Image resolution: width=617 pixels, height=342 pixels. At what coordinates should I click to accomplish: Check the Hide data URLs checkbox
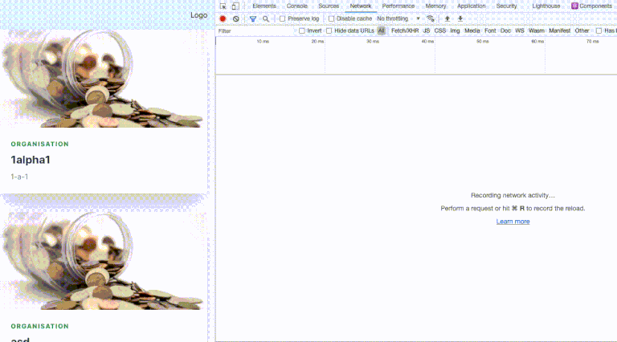(329, 31)
